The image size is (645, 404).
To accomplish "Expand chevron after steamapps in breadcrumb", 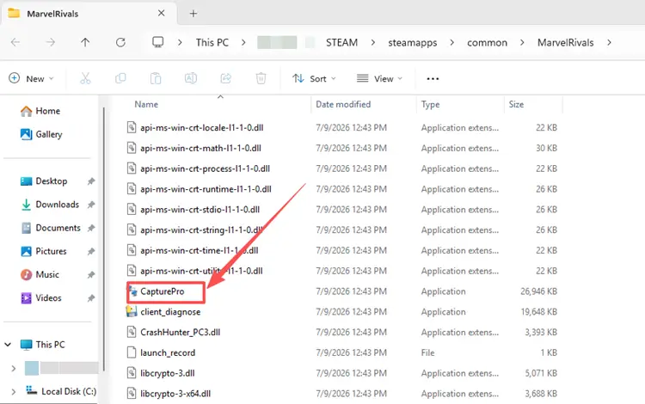I will [x=451, y=42].
